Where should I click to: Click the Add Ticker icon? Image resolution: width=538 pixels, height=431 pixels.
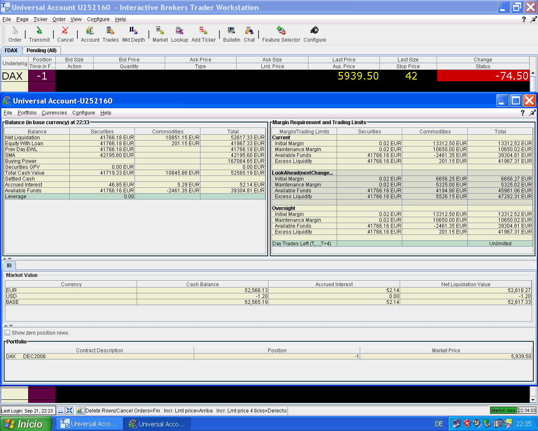tap(203, 34)
